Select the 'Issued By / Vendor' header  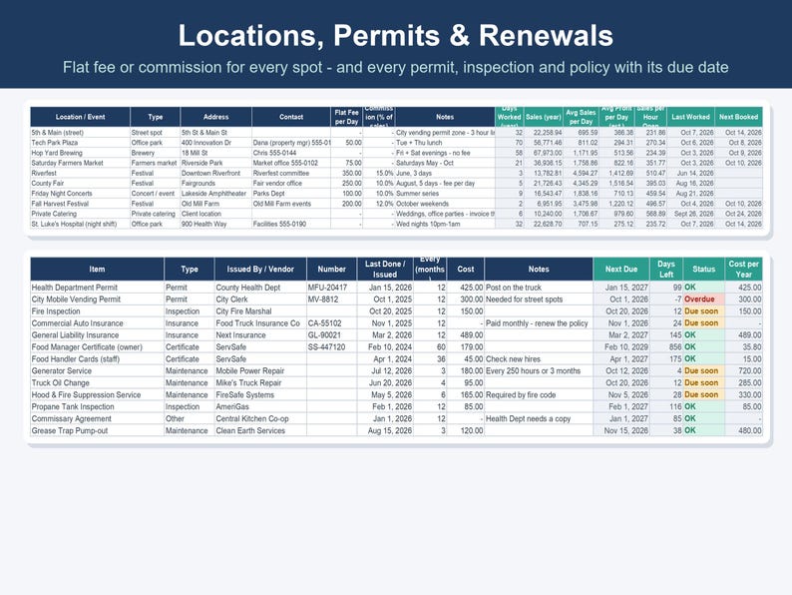pyautogui.click(x=260, y=269)
